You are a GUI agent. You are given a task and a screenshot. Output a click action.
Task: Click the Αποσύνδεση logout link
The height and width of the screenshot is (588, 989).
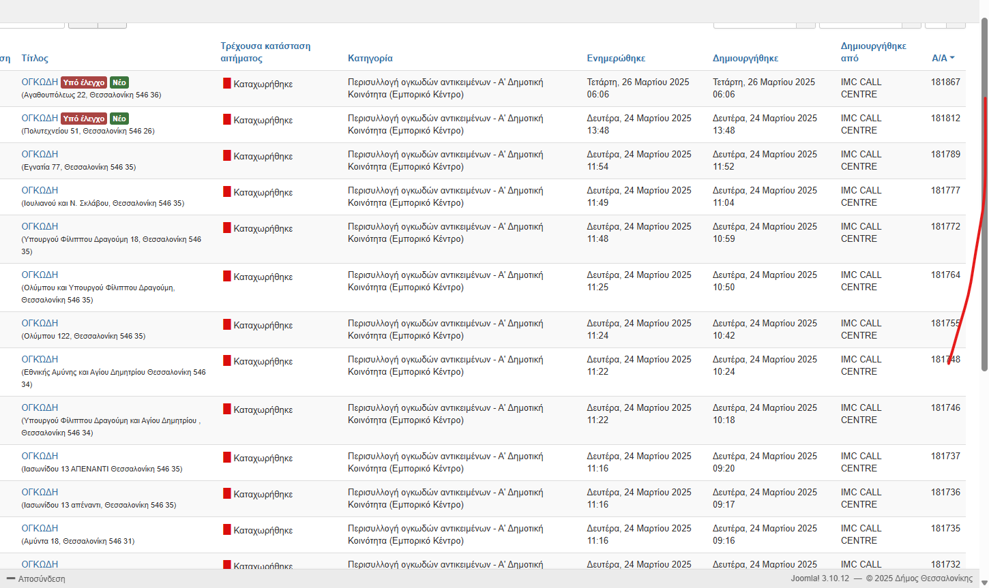click(x=42, y=578)
